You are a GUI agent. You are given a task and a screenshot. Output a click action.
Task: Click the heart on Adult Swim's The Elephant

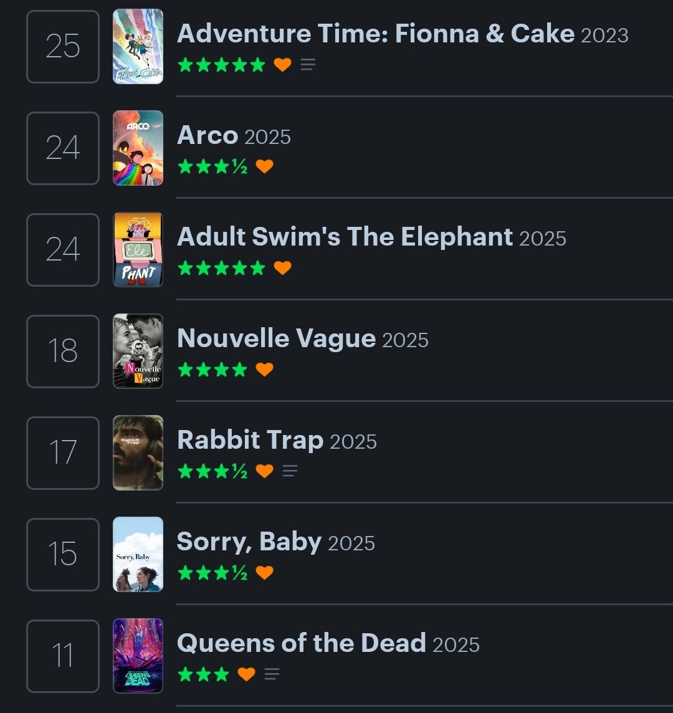point(282,268)
